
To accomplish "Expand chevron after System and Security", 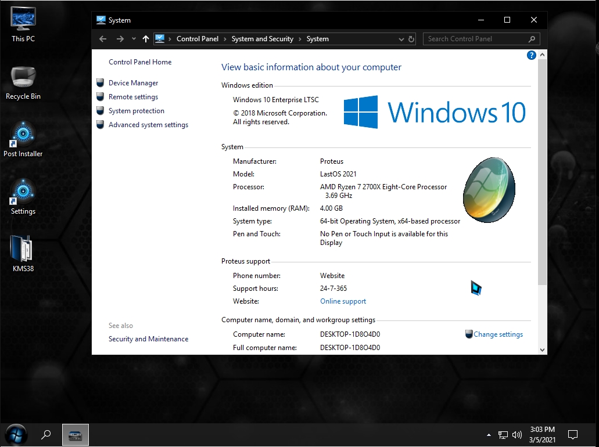I will click(300, 39).
